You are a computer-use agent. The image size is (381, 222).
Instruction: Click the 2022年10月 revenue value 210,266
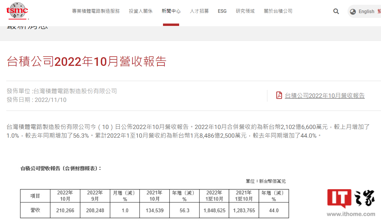(65, 210)
